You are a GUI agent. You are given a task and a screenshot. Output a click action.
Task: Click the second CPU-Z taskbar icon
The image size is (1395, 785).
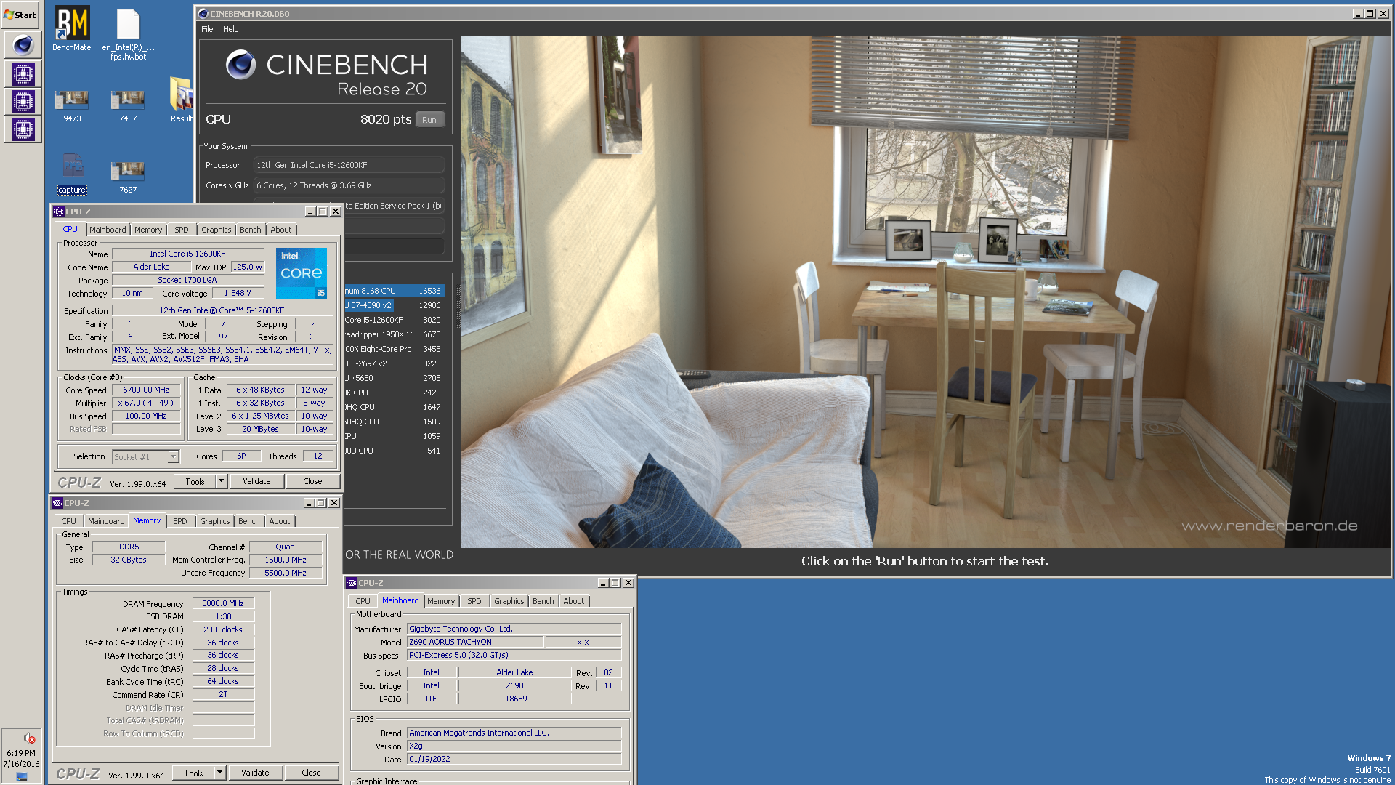click(23, 102)
